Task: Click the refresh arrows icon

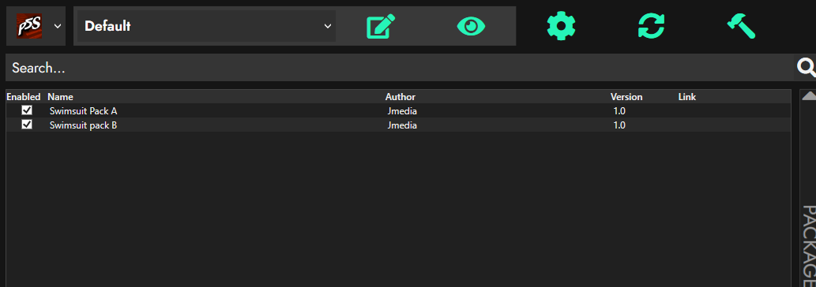Action: pyautogui.click(x=651, y=26)
